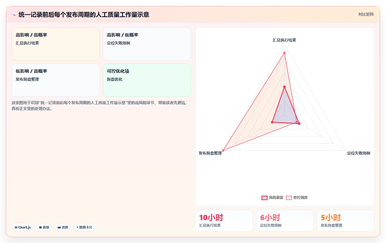Screen dimensions: 386x243
Task: Click the 进度 tag chip
Action: [63, 227]
